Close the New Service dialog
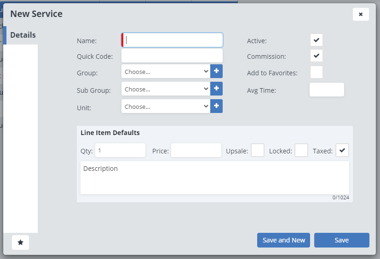 (361, 14)
